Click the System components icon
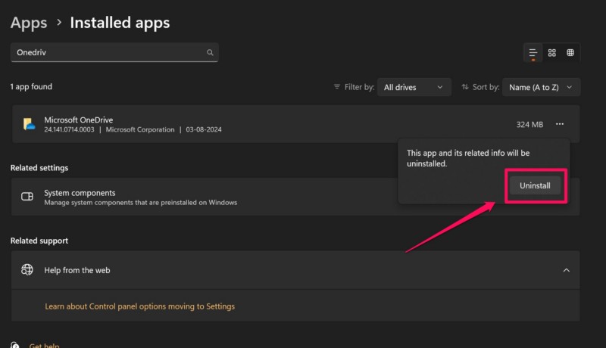Viewport: 606px width, 348px height. coord(27,197)
